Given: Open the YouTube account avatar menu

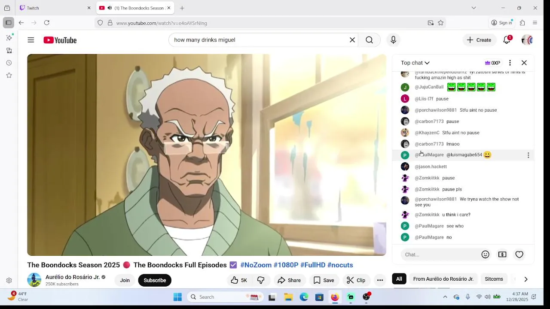Looking at the screenshot, I should [527, 40].
